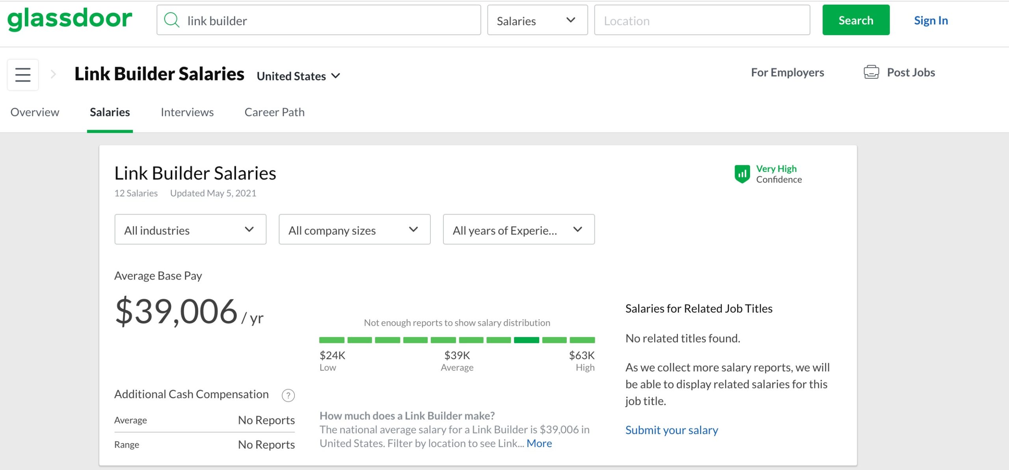Open the For Employers link
This screenshot has height=470, width=1009.
coord(787,73)
